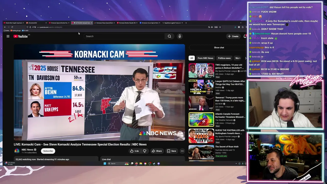The height and width of the screenshot is (184, 327).
Task: Open a new browser tab
Action: 186,23
